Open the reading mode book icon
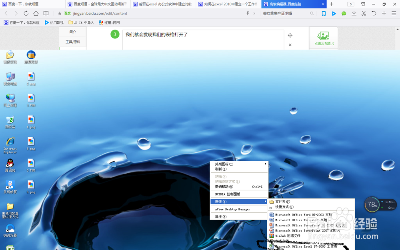 46,13
